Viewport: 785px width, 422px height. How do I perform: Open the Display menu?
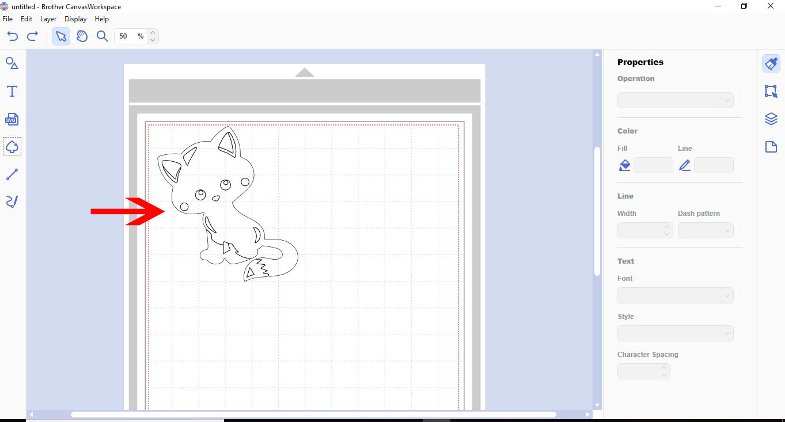(75, 19)
